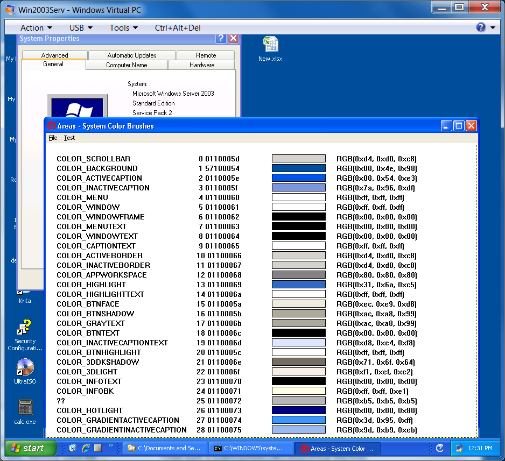The width and height of the screenshot is (505, 461).
Task: Open the Action dropdown menu
Action: [x=36, y=27]
